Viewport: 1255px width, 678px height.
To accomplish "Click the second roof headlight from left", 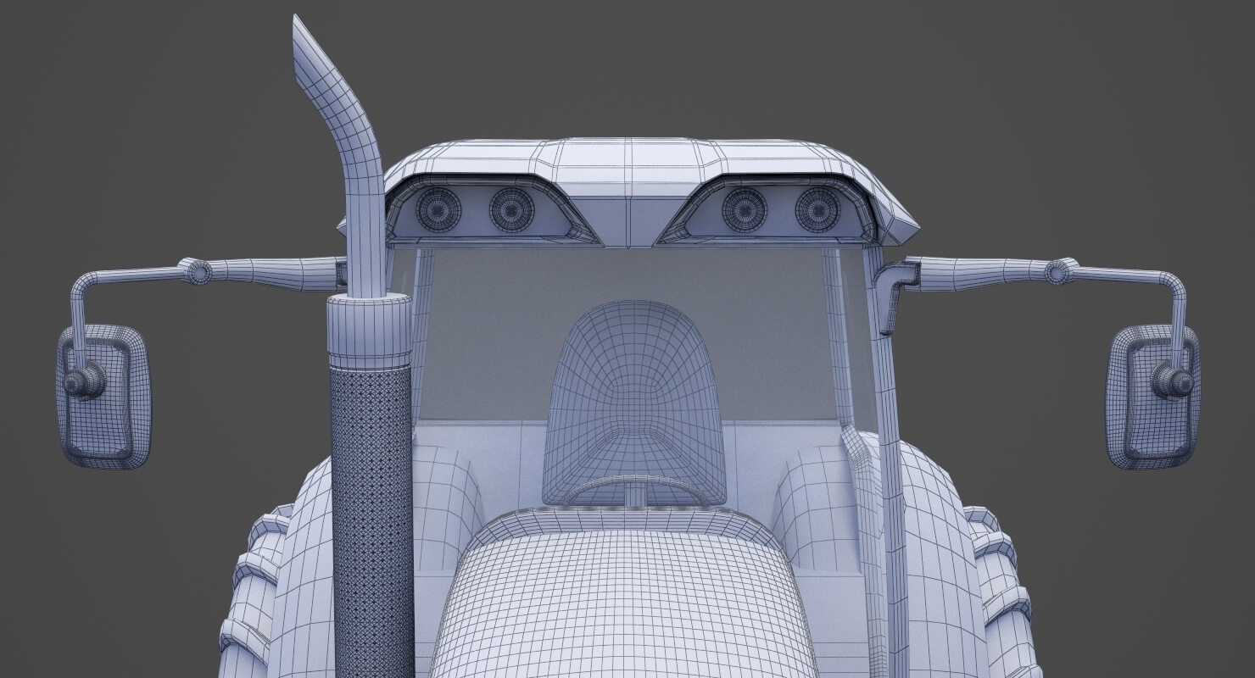I will point(511,209).
